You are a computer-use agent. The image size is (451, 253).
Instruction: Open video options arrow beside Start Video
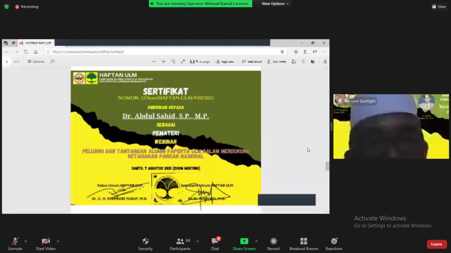point(58,241)
